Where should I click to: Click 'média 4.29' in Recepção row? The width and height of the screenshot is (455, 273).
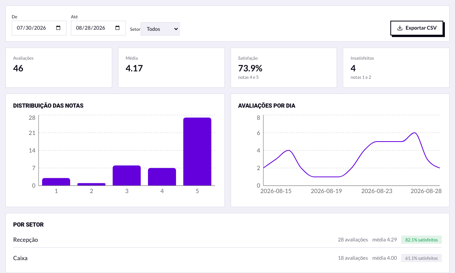click(384, 240)
